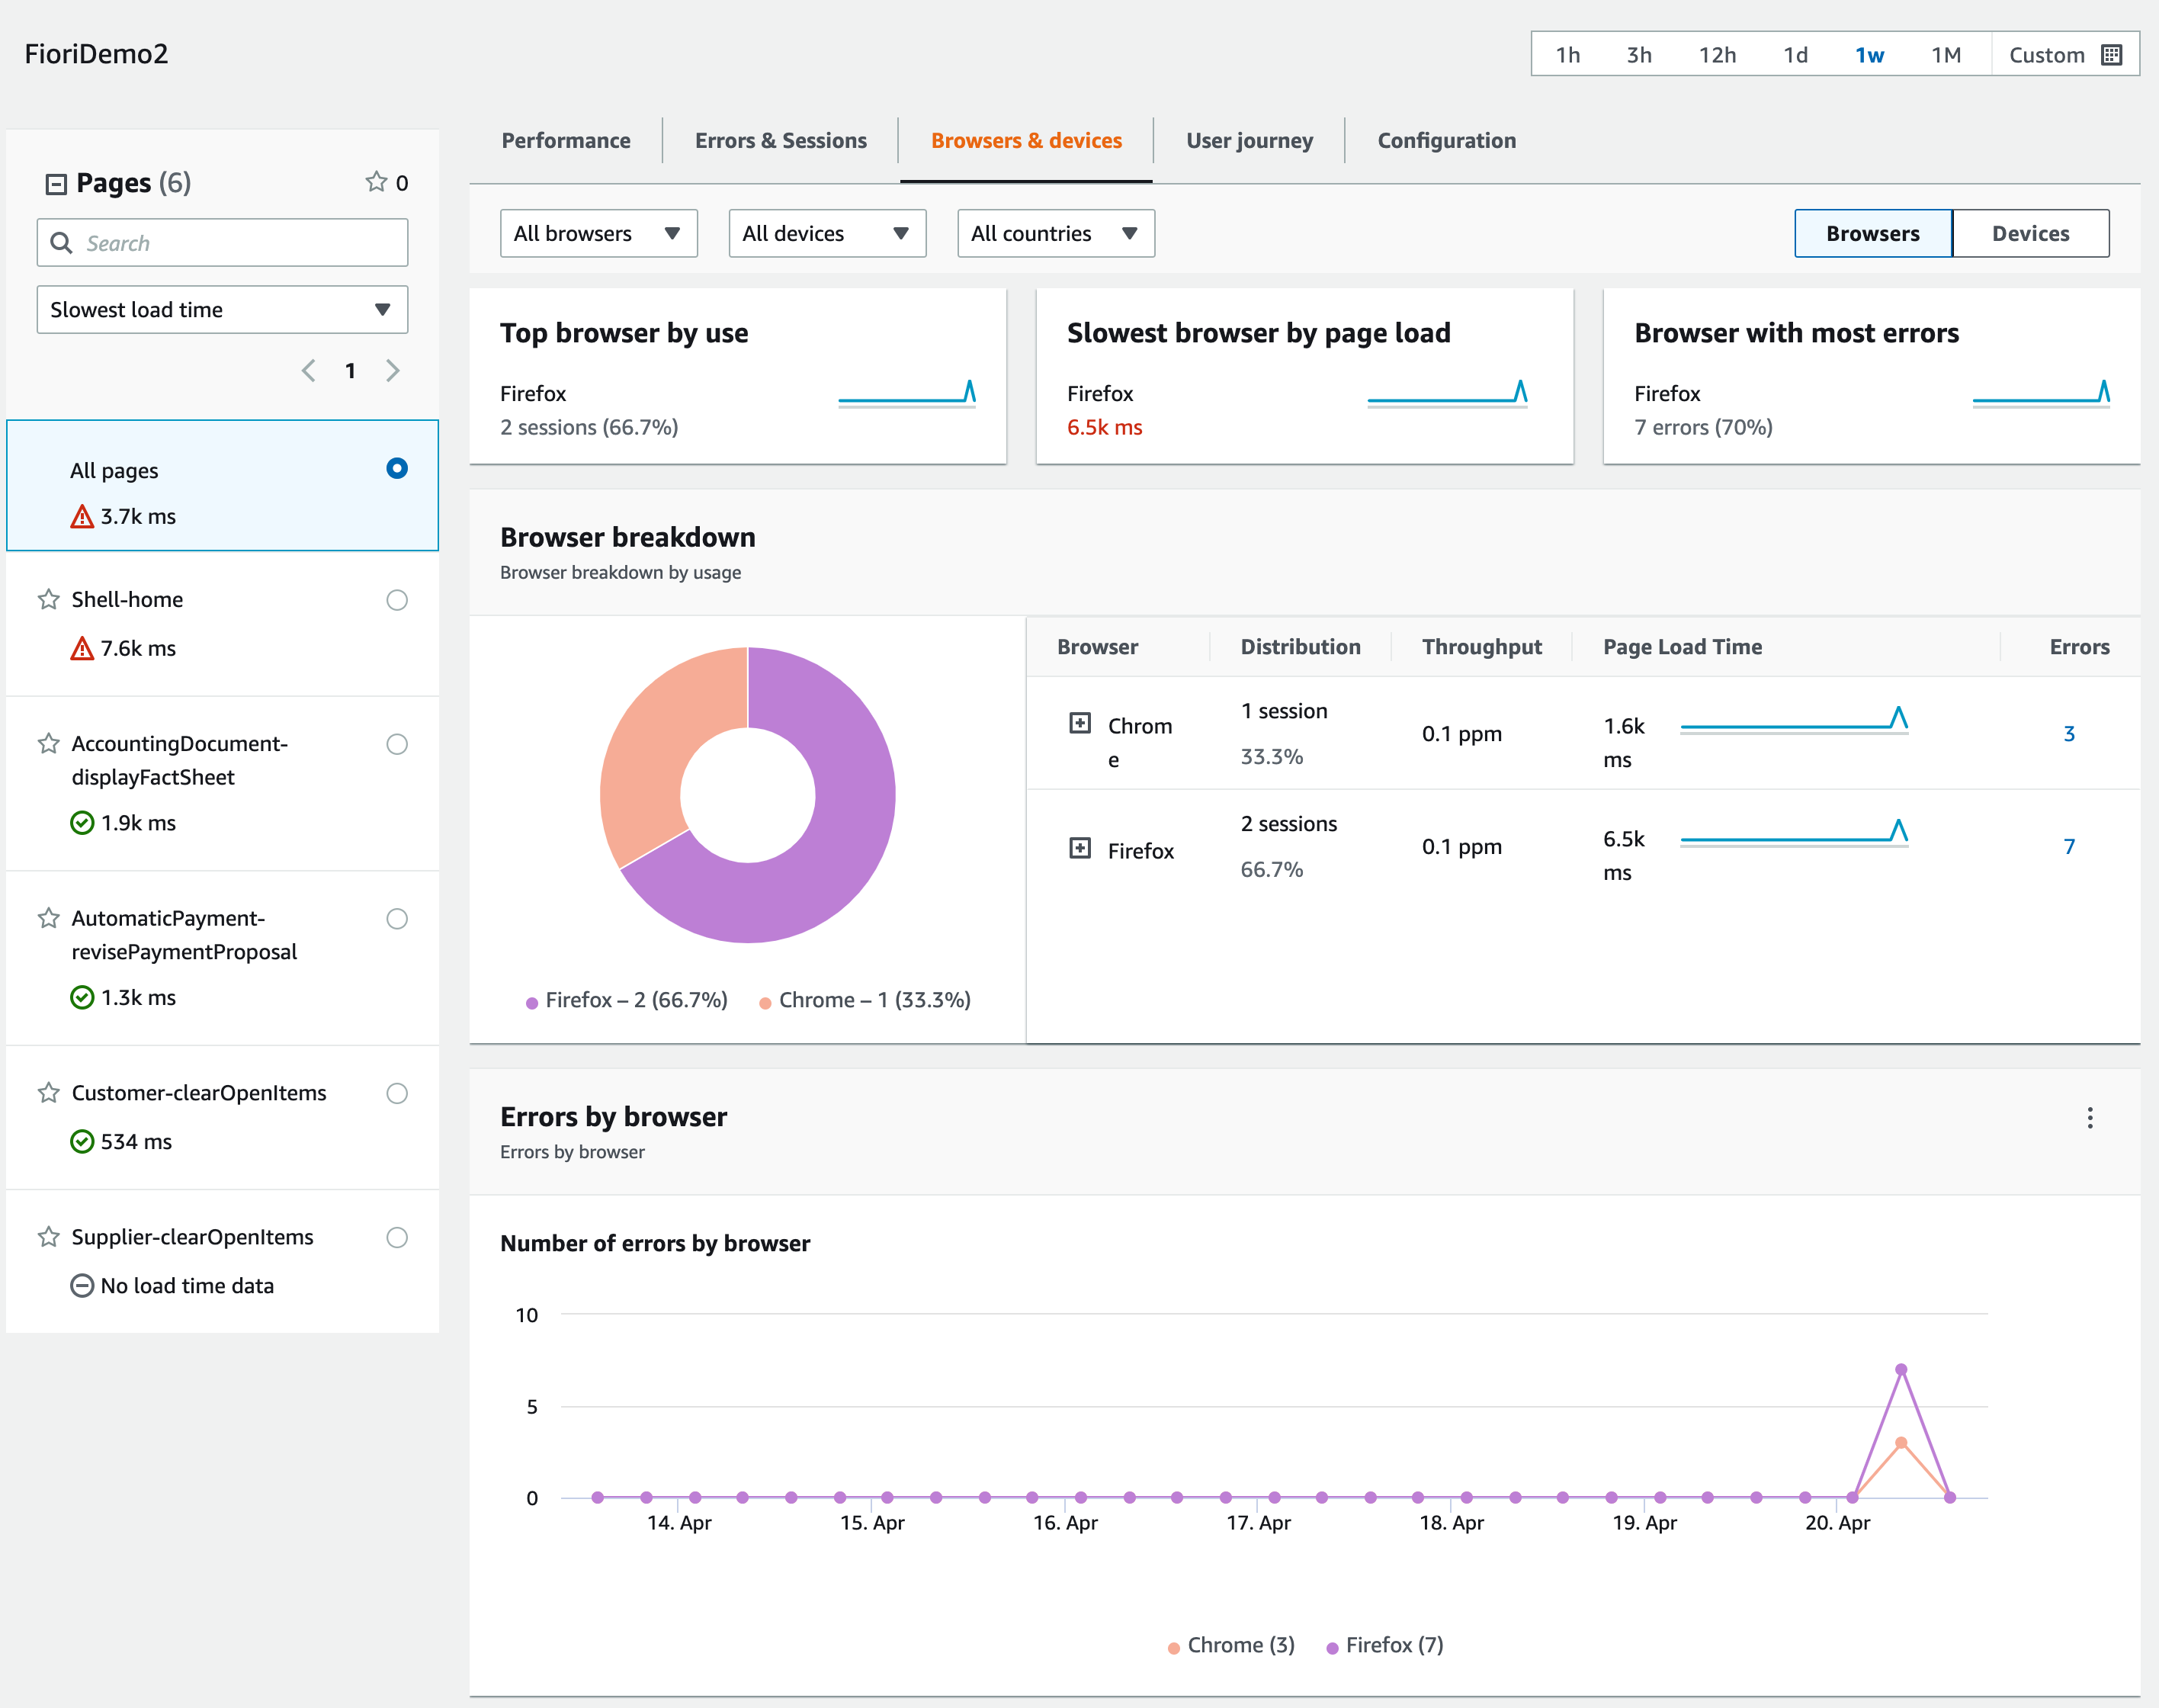The width and height of the screenshot is (2159, 1708).
Task: Open the All browsers dropdown
Action: pyautogui.click(x=598, y=233)
